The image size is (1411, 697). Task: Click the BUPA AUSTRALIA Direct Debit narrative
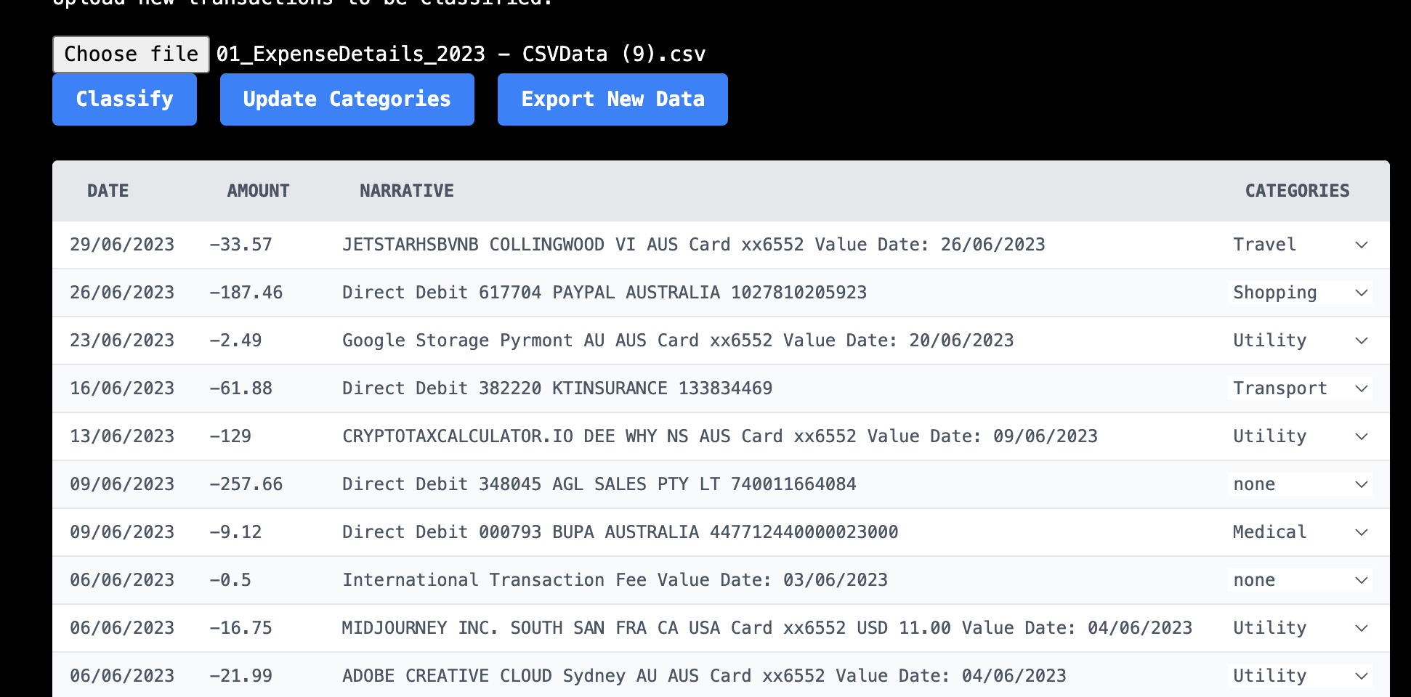pyautogui.click(x=620, y=532)
